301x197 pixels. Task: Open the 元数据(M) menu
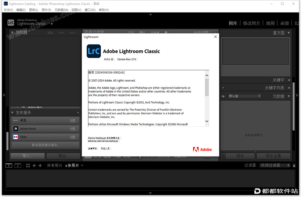click(x=61, y=10)
